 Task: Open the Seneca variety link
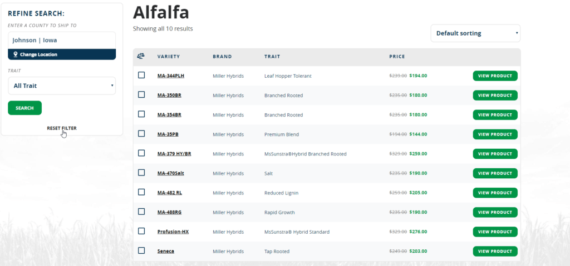[166, 251]
